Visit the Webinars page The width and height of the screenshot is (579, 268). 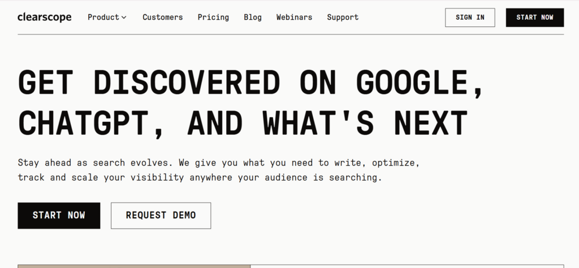click(294, 17)
